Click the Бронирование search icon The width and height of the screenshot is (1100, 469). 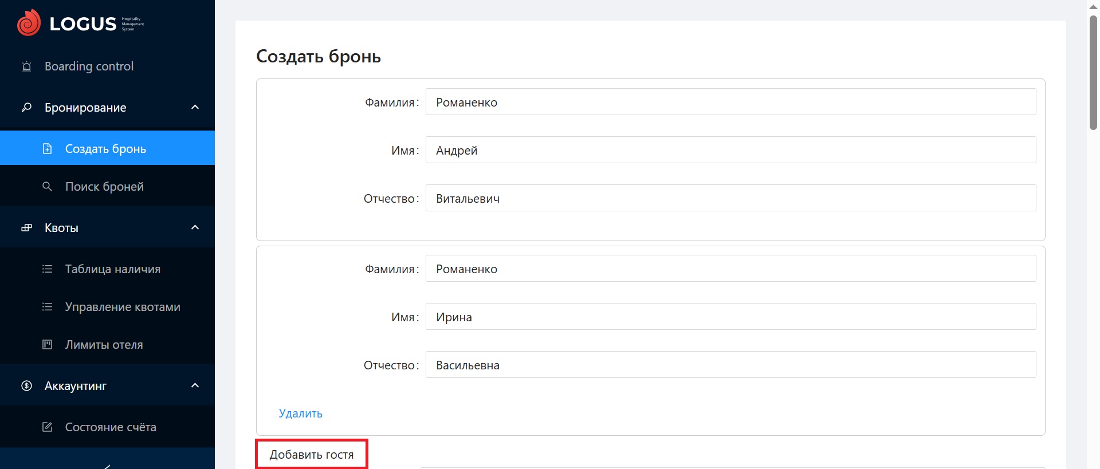coord(26,108)
